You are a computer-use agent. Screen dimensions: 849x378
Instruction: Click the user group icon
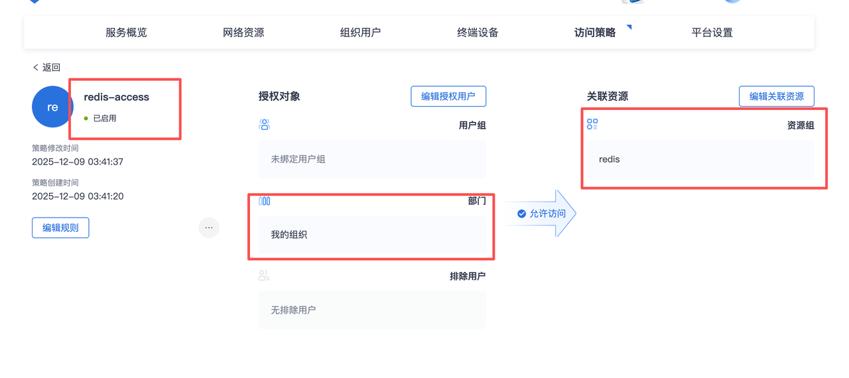[264, 125]
